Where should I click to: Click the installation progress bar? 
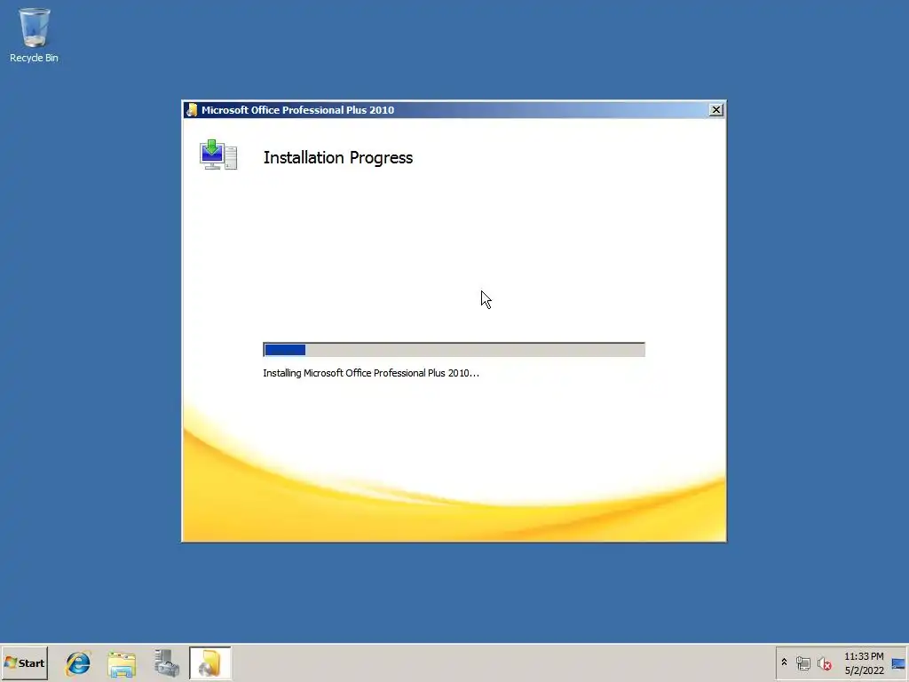tap(454, 350)
